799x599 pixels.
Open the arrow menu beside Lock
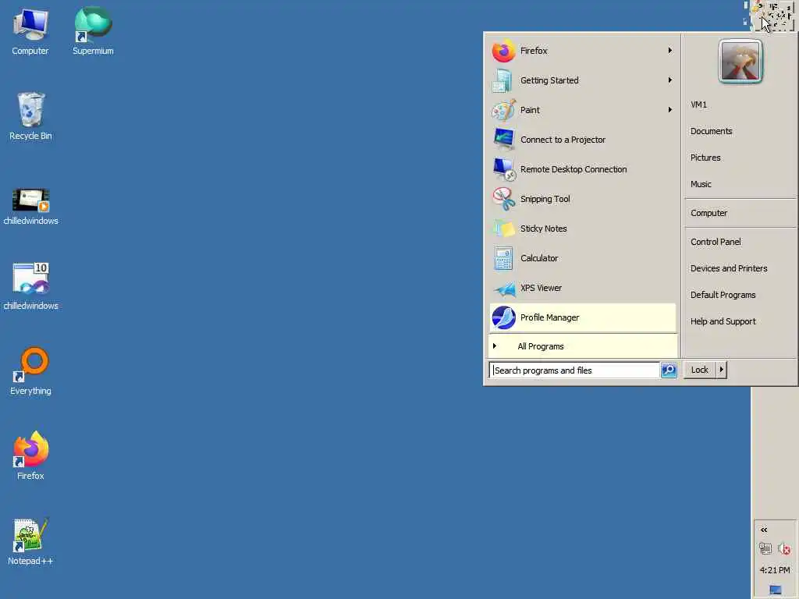click(722, 370)
